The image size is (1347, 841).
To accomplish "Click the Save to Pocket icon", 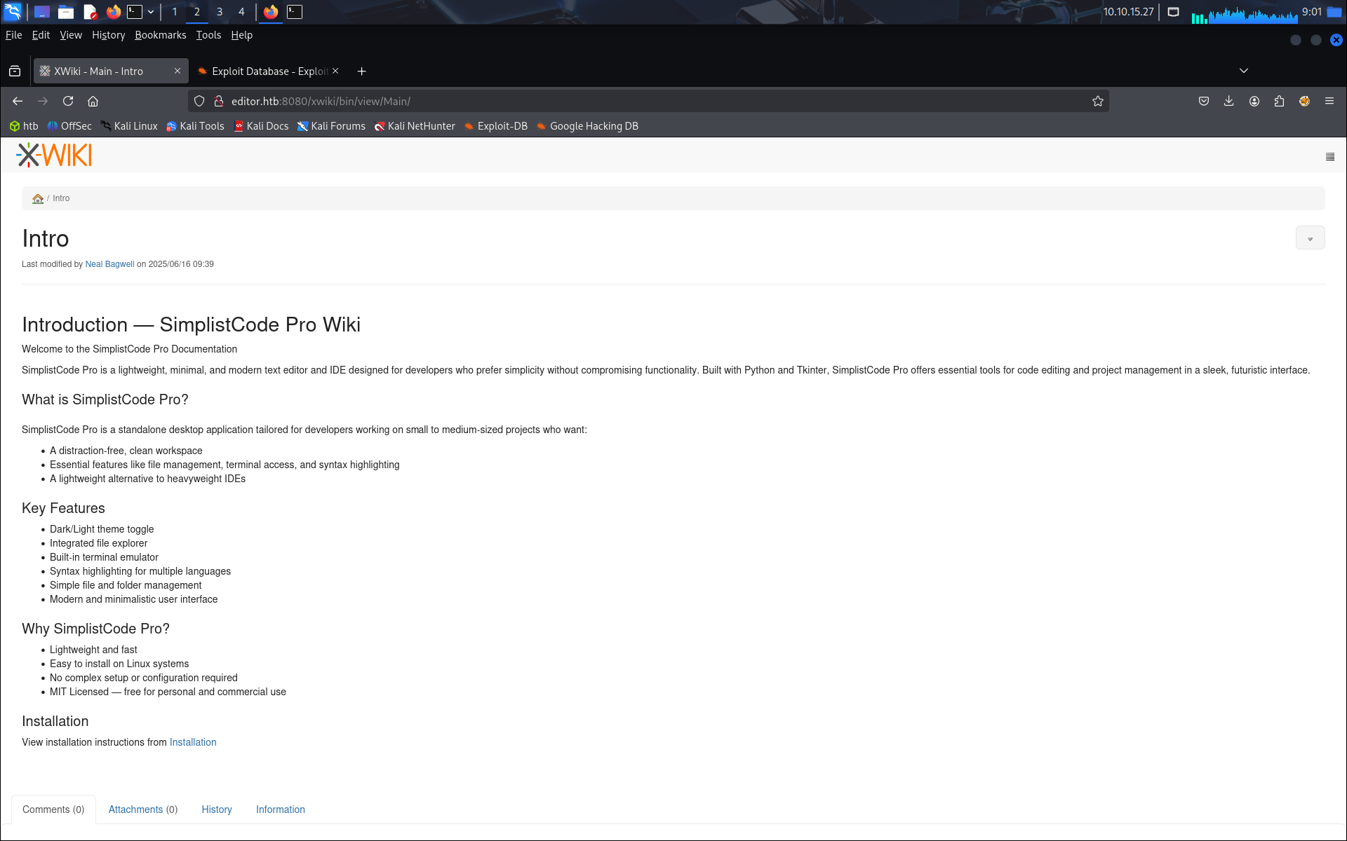I will (x=1203, y=102).
